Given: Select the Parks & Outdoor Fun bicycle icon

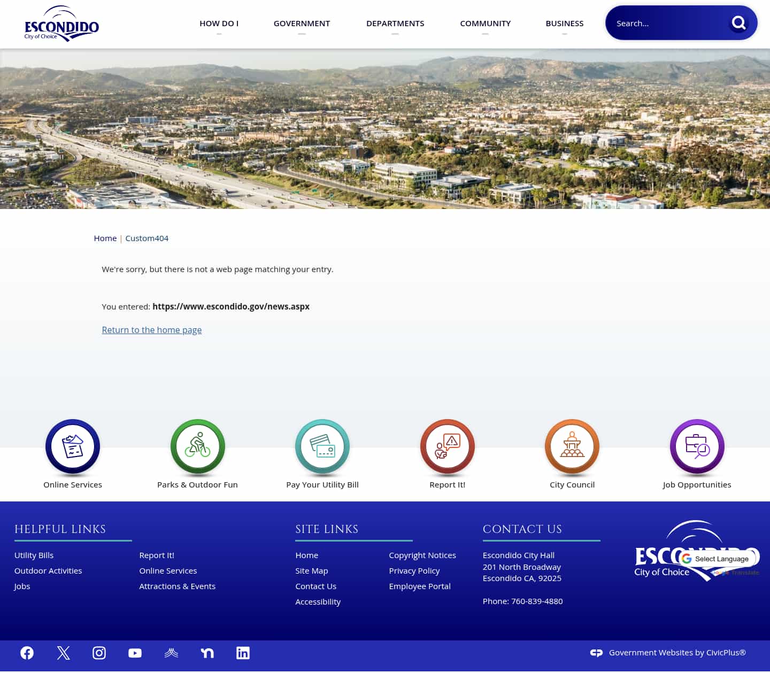Looking at the screenshot, I should click(197, 447).
